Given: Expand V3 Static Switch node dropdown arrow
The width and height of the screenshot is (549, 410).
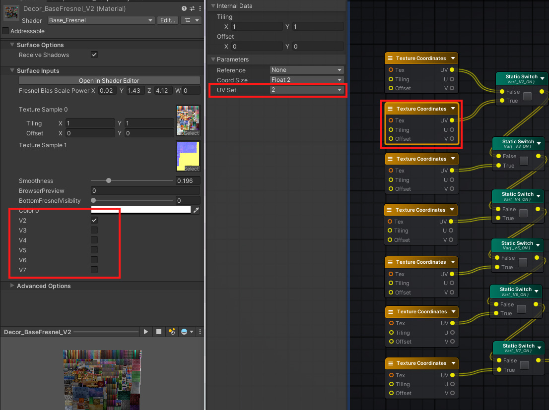Looking at the screenshot, I should (x=539, y=143).
